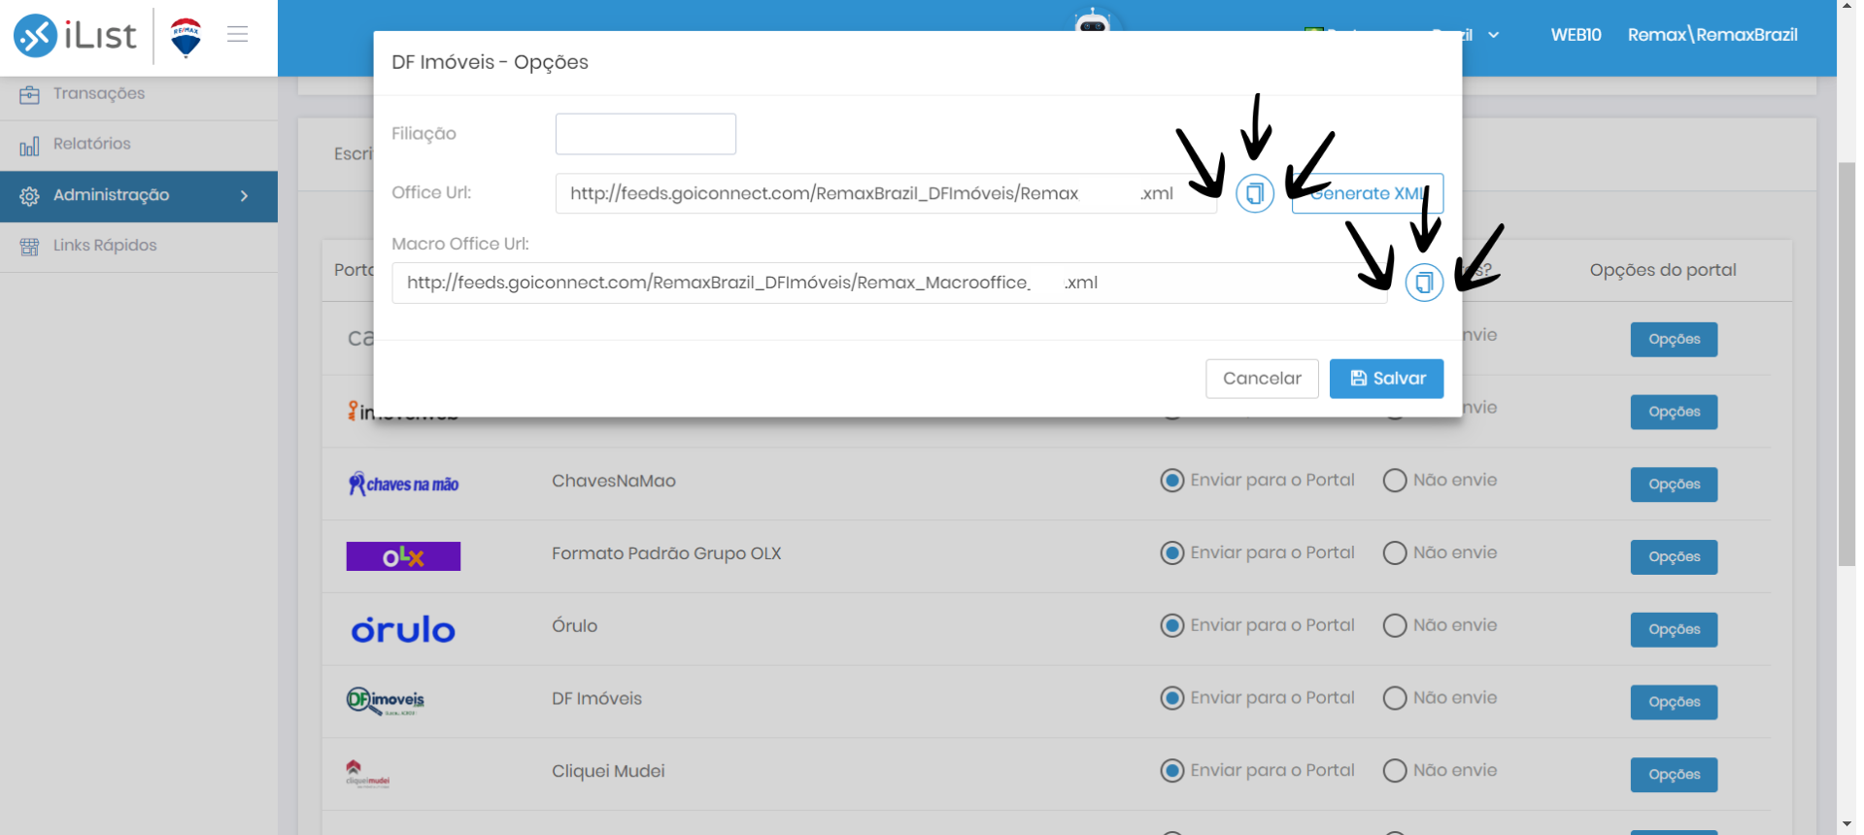Viewport: 1864px width, 835px height.
Task: Select Não envie for Órulo
Action: tap(1395, 625)
